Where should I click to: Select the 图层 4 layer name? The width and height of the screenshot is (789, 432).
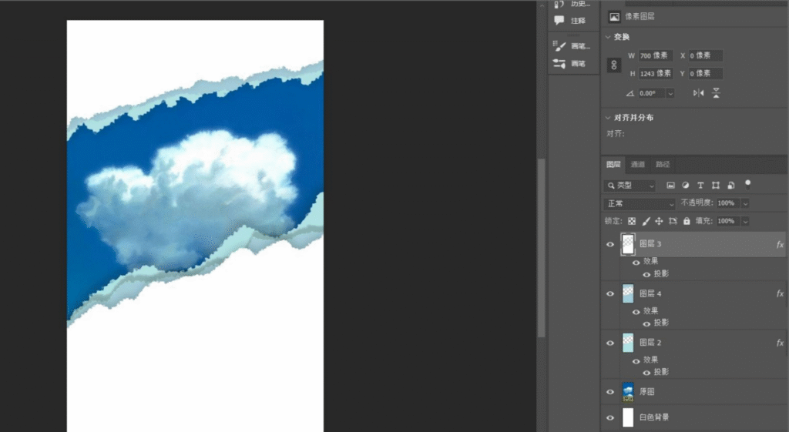(x=650, y=293)
